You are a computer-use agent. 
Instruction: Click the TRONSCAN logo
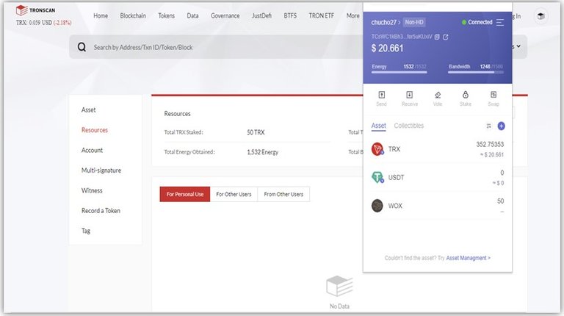[x=35, y=10]
